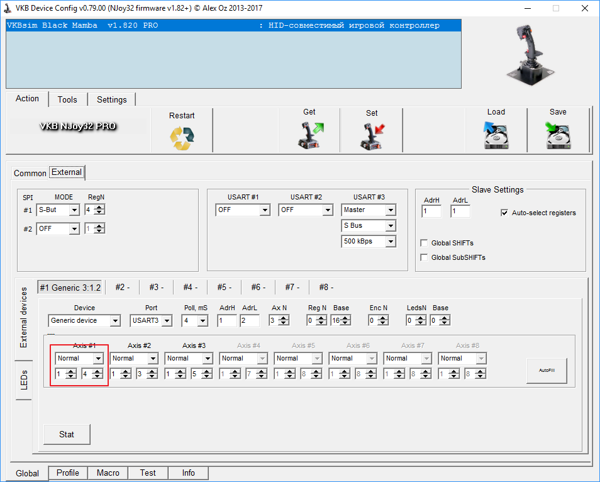The width and height of the screenshot is (600, 482).
Task: Open SPI #2 MODE dropdown showing OFF
Action: [x=58, y=229]
